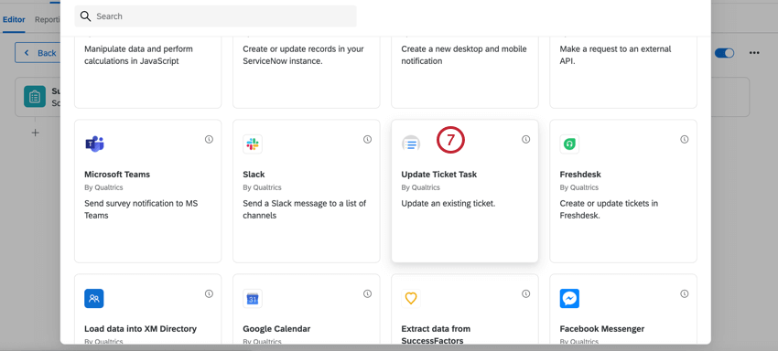Toggle the workflow on/off switch
This screenshot has width=778, height=351.
(724, 53)
